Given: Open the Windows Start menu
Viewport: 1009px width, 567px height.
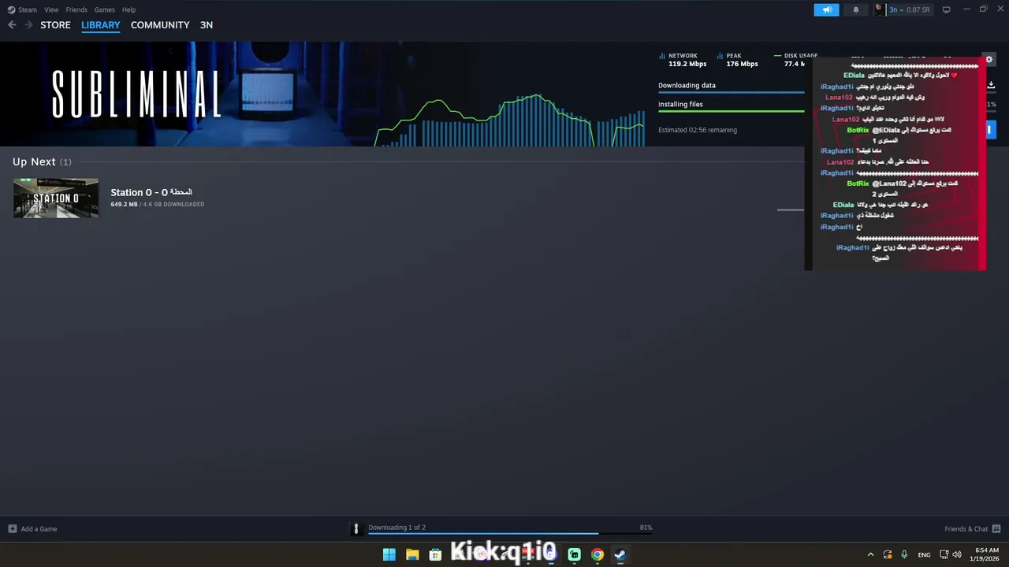Looking at the screenshot, I should (389, 554).
